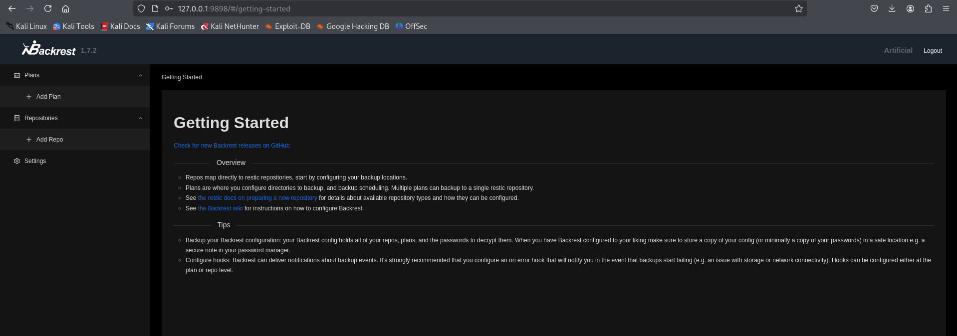The image size is (957, 336).
Task: Open the Firefox extensions puzzle icon
Action: (928, 8)
